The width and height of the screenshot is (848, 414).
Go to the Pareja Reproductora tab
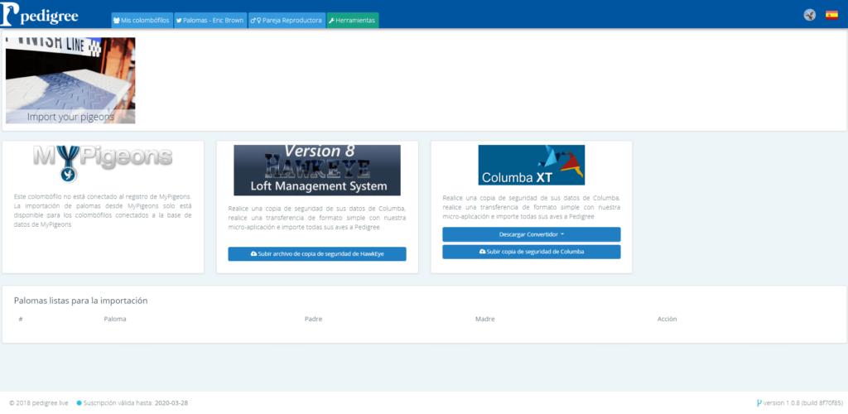tap(287, 20)
